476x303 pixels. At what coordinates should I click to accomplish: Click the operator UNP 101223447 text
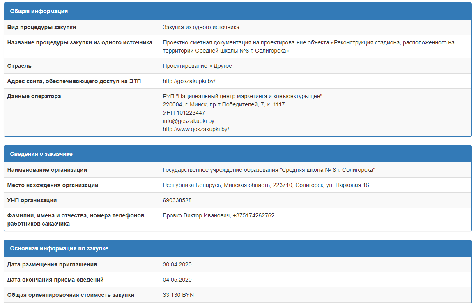coord(184,113)
